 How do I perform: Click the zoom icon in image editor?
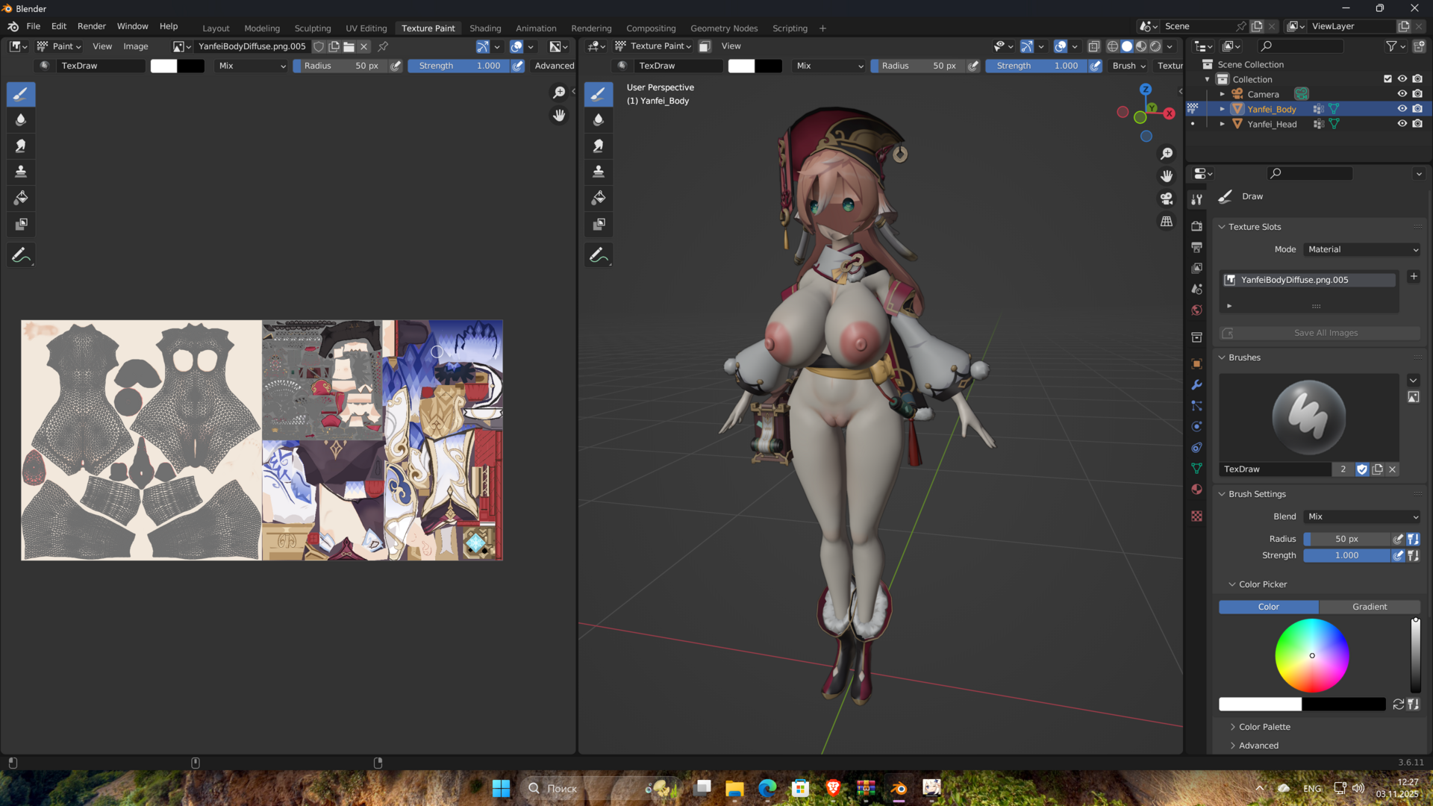point(559,93)
